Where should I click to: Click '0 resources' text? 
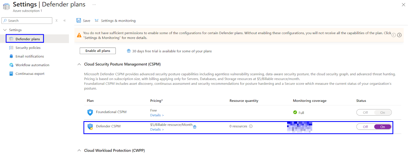[238, 126]
